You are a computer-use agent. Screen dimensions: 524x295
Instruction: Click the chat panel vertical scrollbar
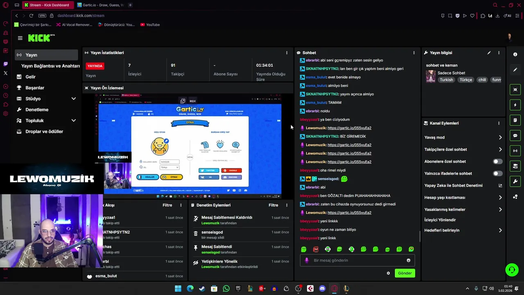point(419,236)
